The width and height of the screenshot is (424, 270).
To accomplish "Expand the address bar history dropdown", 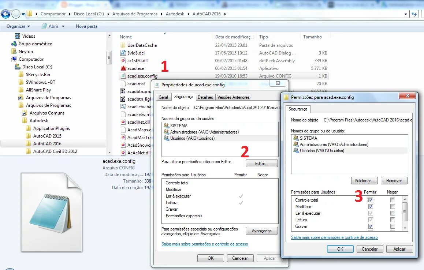I will click(406, 14).
